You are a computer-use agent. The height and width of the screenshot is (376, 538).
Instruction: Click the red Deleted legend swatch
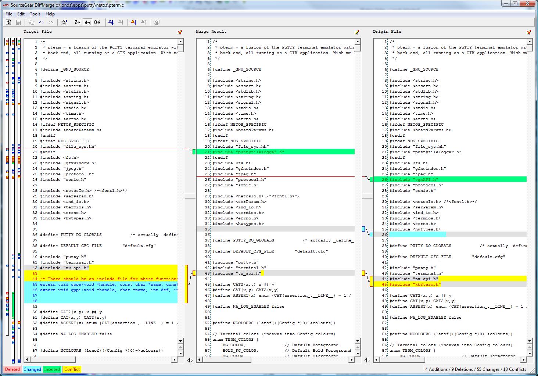point(12,369)
